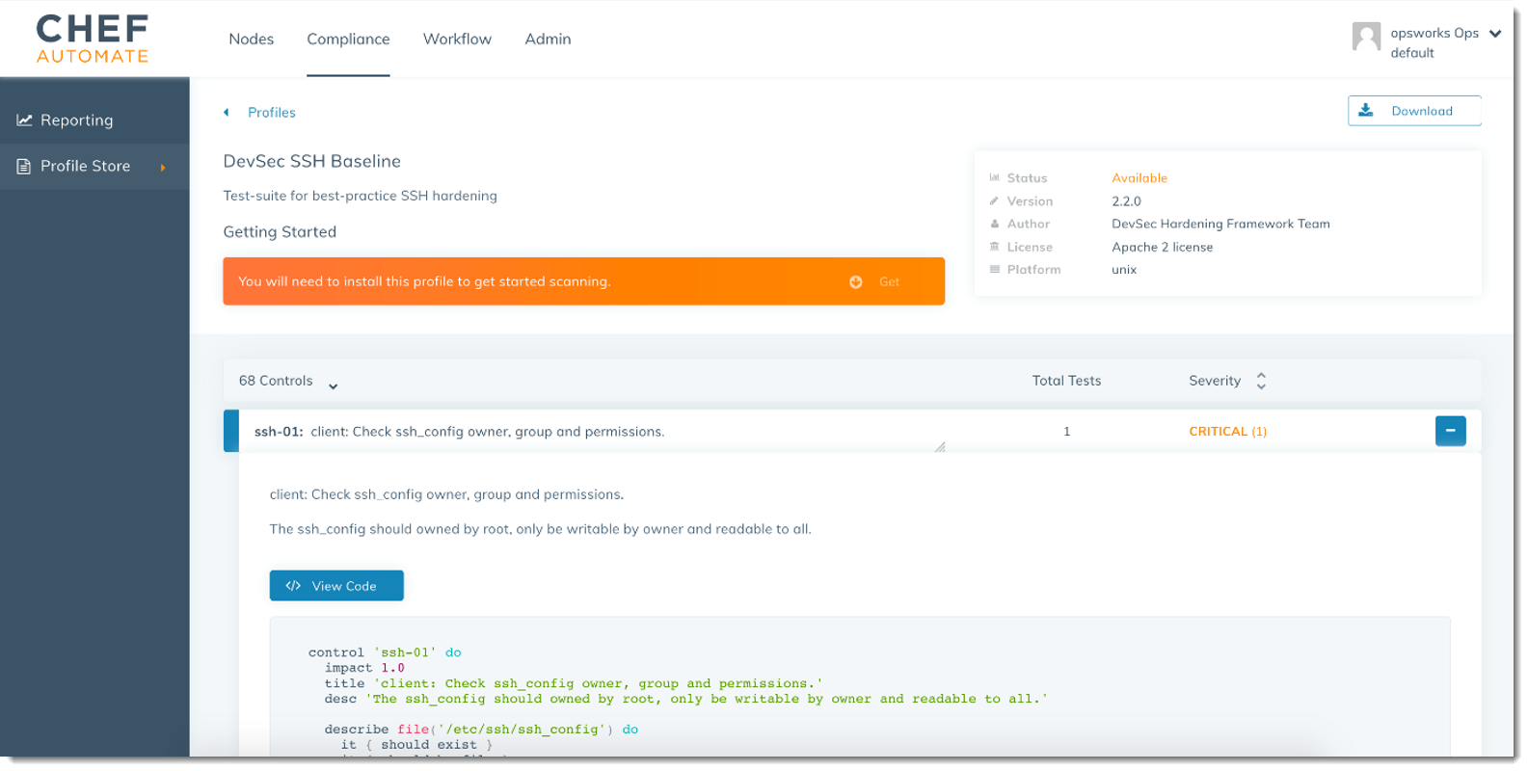
Task: Click the DevSec SSH Baseline heading
Action: 311,161
